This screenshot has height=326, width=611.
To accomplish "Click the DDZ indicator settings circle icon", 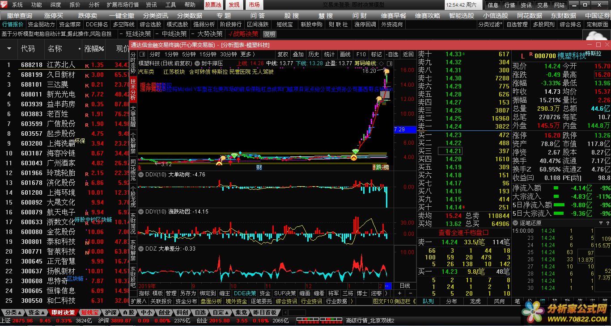I will point(141,249).
